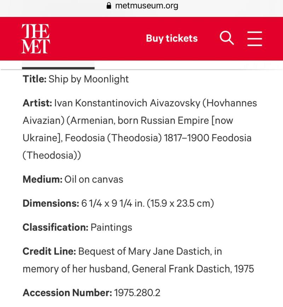Click the Ivan Konstantinovich Aivazovsky name
The width and height of the screenshot is (283, 307).
(x=126, y=103)
